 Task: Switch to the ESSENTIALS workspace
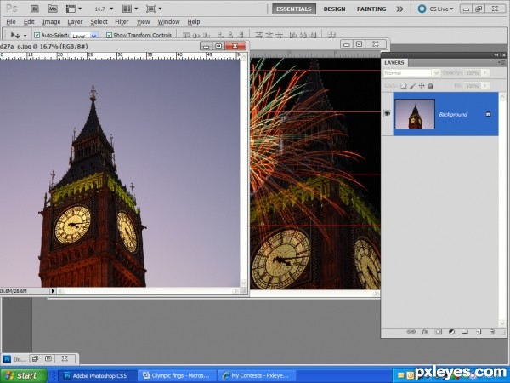(x=294, y=9)
